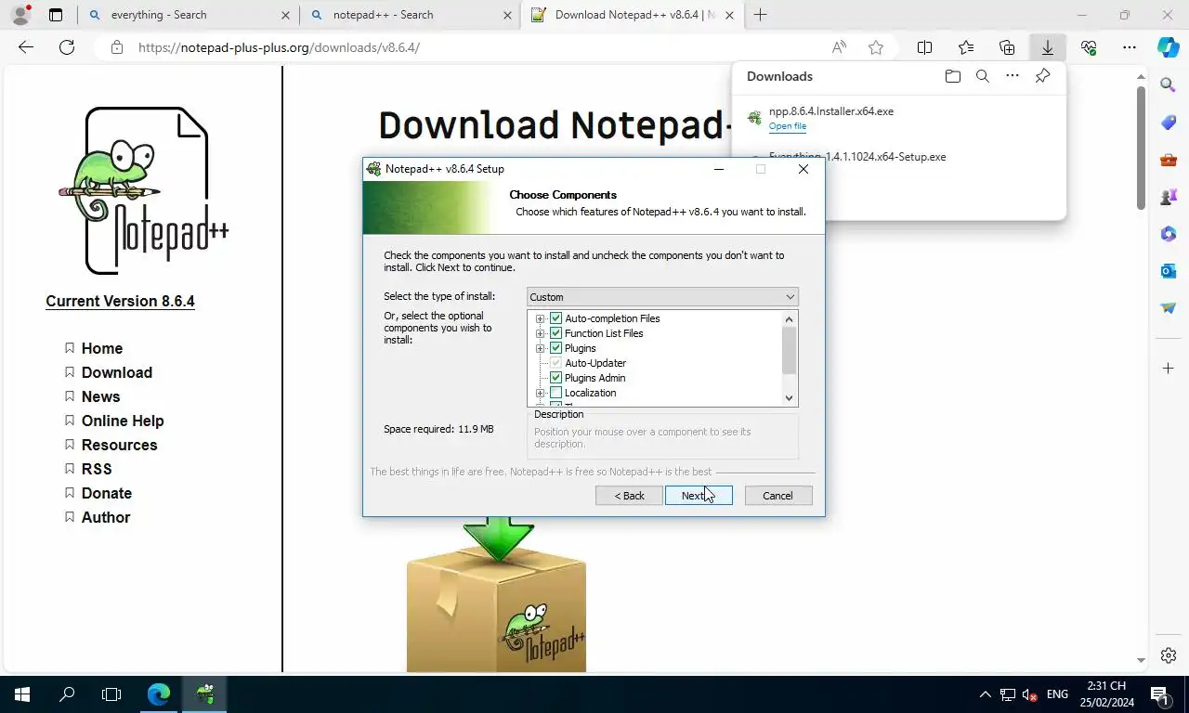This screenshot has height=713, width=1189.
Task: Toggle the Downloads toolbar button
Action: click(1048, 47)
